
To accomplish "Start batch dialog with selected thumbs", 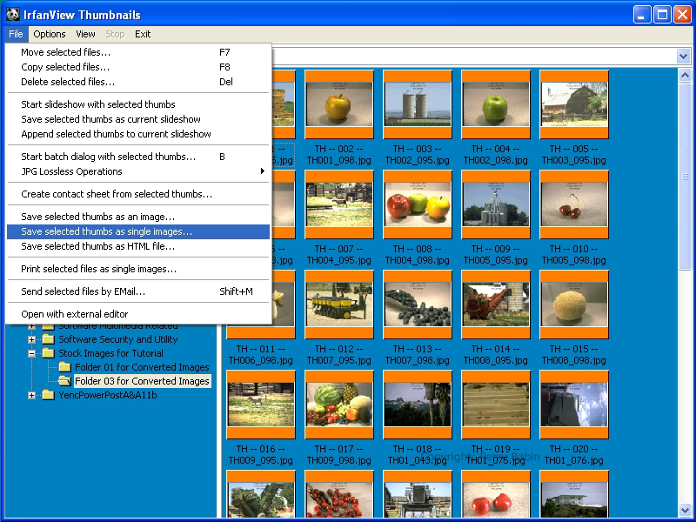I will [x=138, y=157].
